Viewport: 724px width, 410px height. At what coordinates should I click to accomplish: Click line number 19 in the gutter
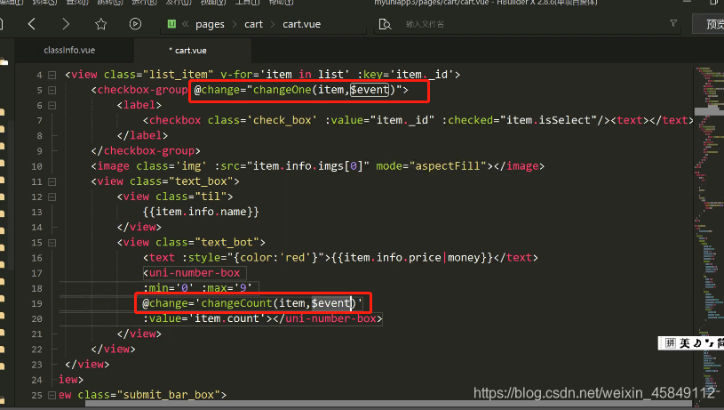coord(37,303)
